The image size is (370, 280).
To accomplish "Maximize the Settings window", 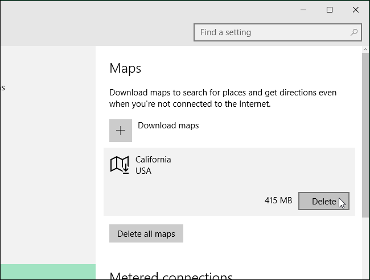I will [330, 10].
